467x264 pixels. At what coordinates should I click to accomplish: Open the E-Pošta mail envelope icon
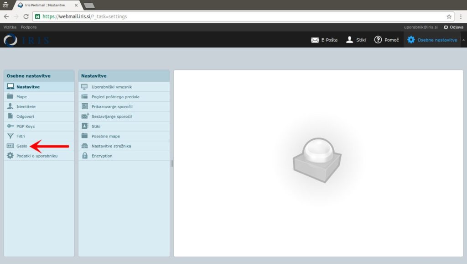click(x=315, y=40)
